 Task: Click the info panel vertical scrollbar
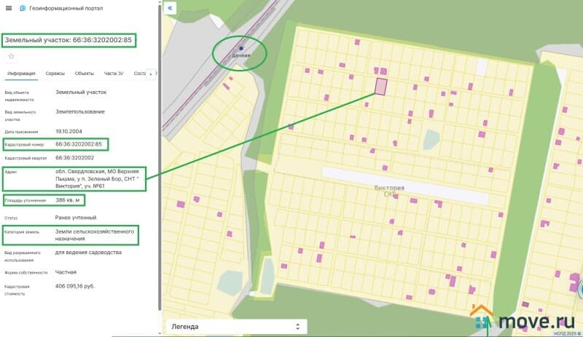[159, 182]
